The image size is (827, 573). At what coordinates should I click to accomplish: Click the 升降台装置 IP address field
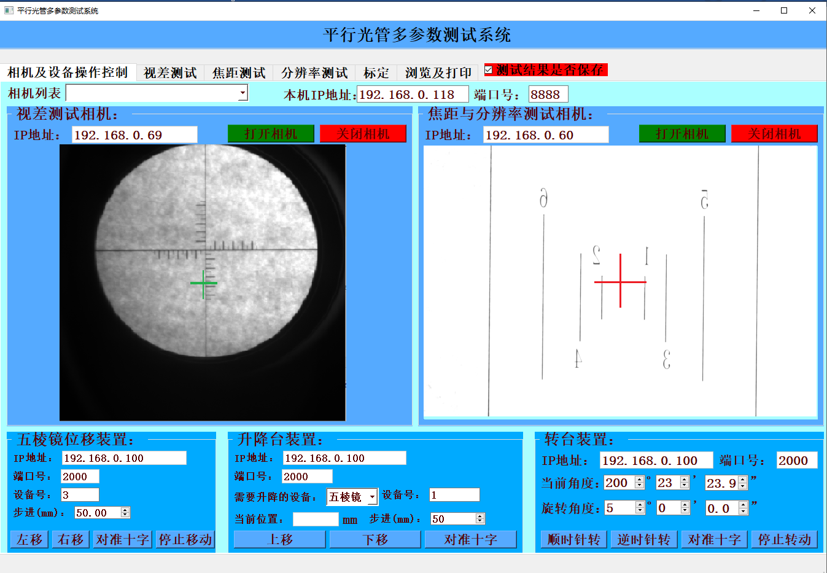point(344,458)
